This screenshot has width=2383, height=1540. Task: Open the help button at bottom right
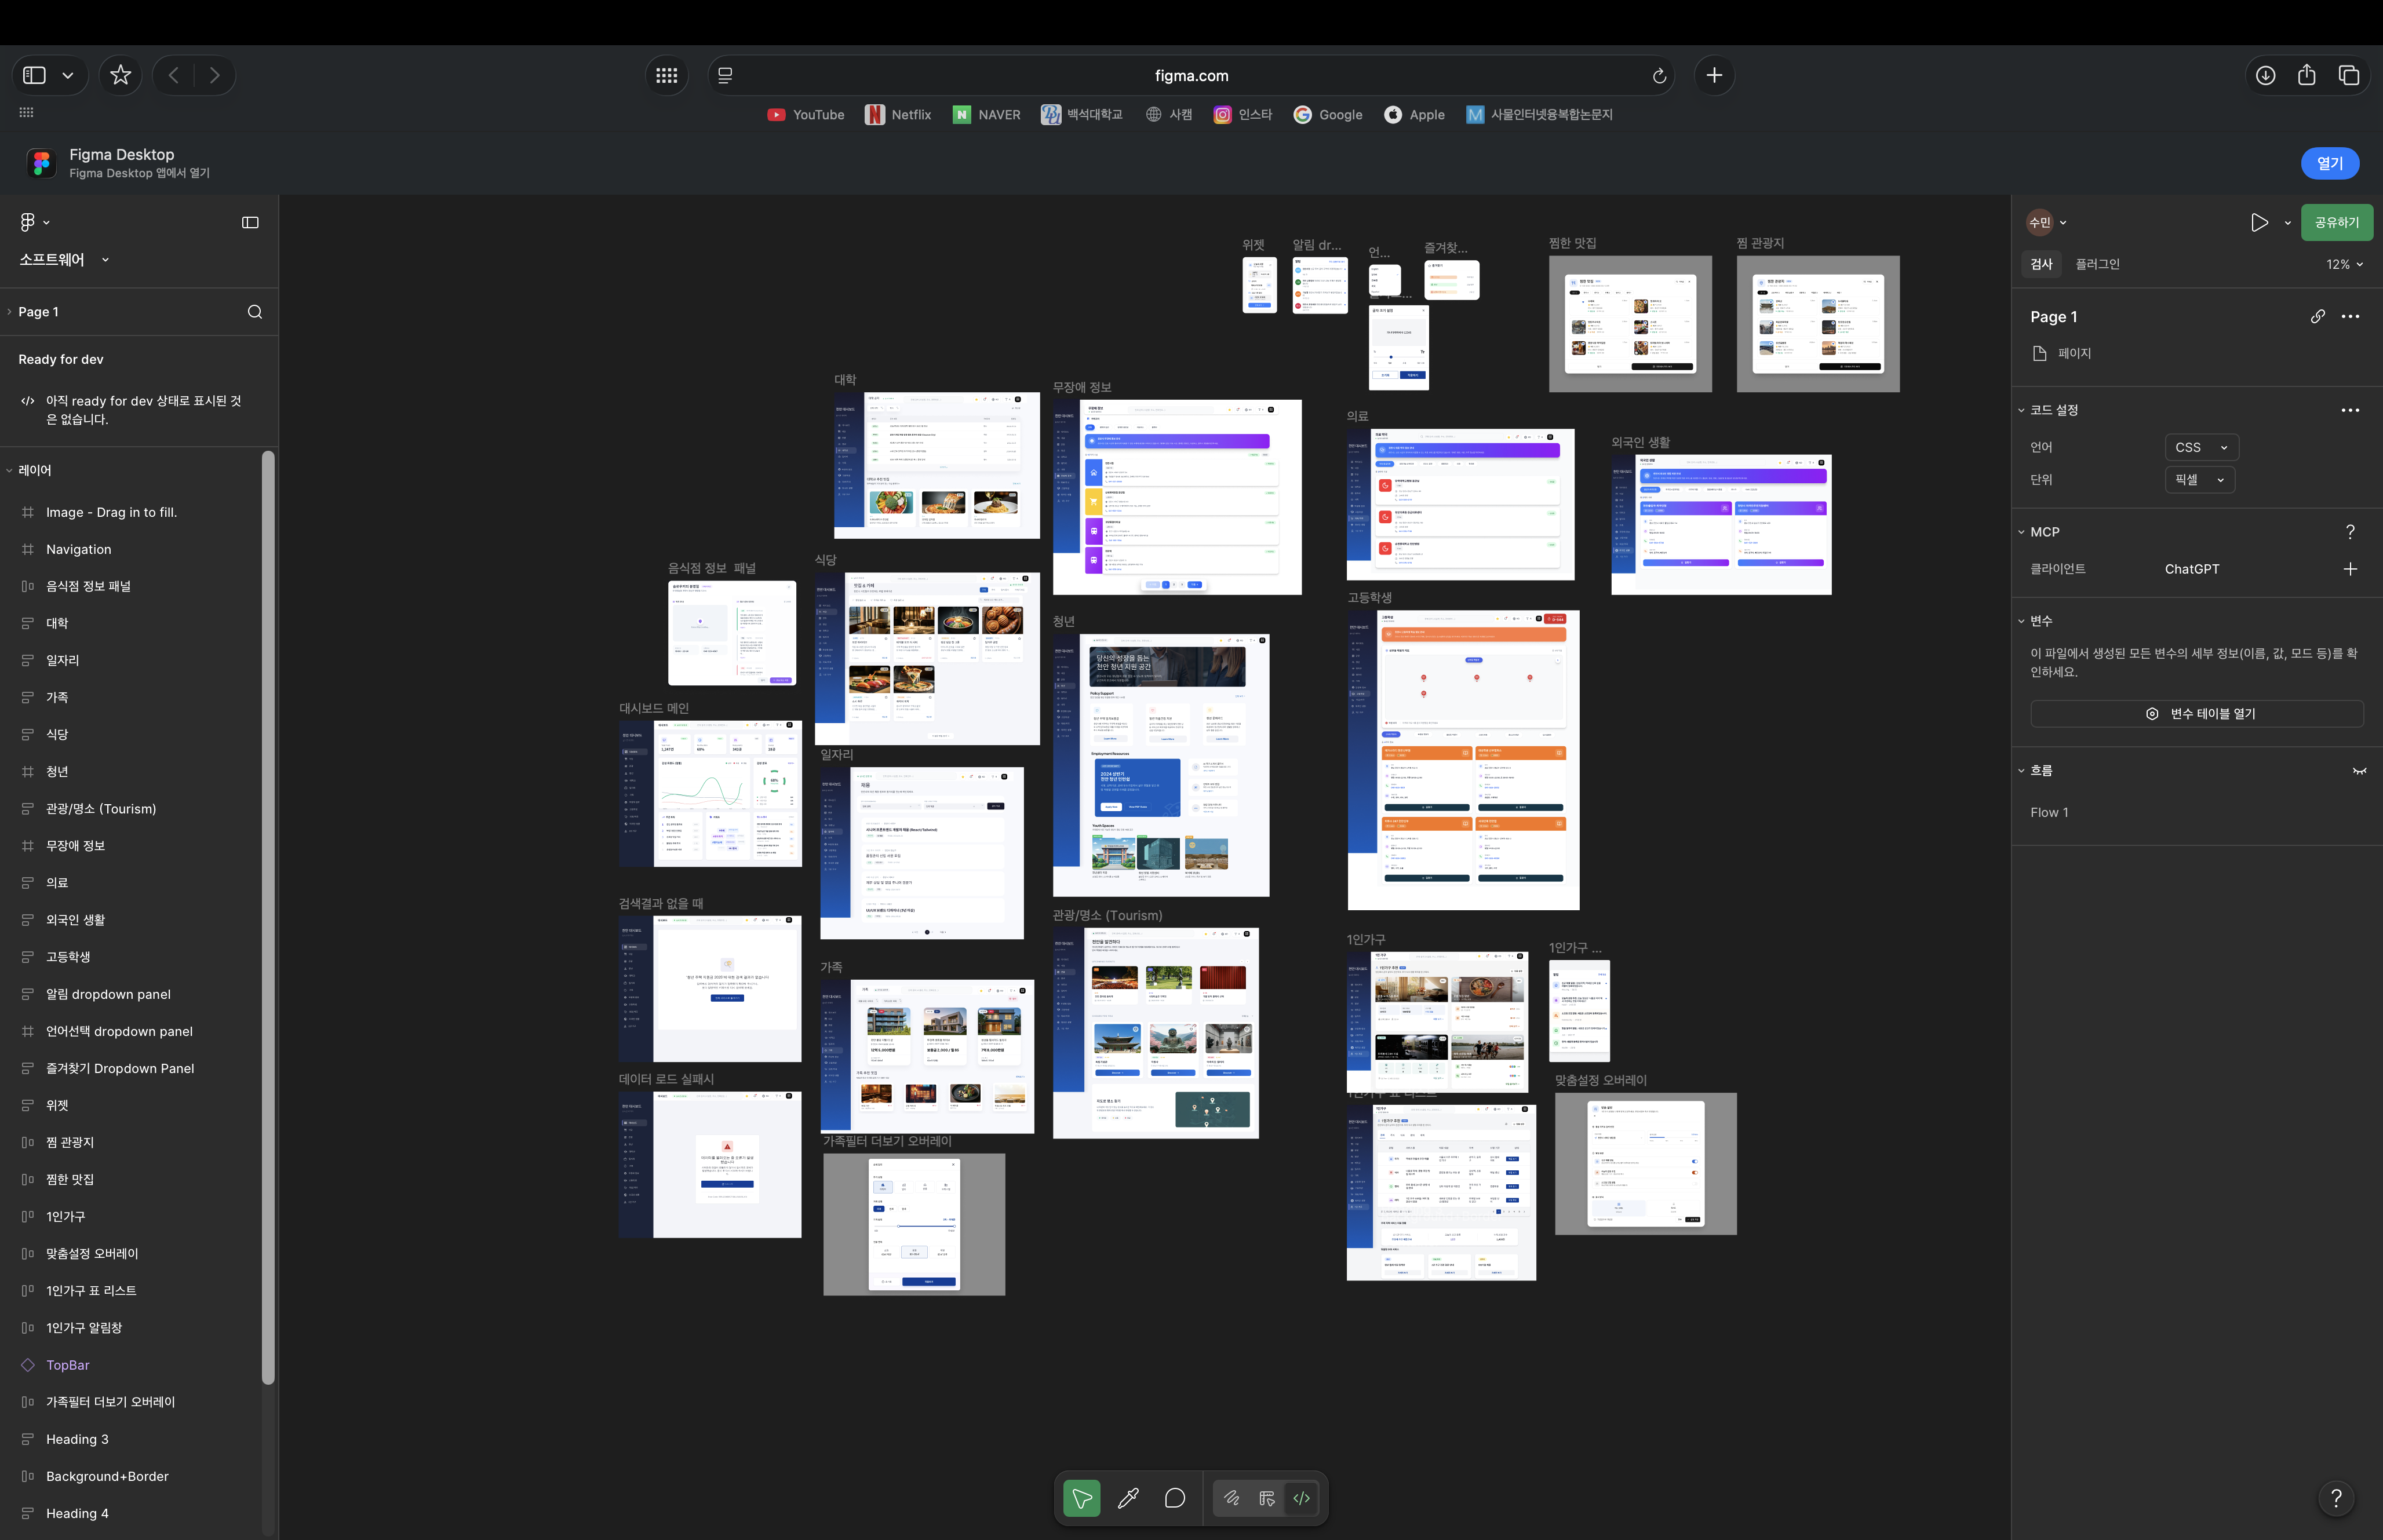click(2336, 1497)
